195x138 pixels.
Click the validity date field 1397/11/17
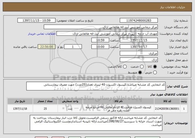[x=139, y=47]
